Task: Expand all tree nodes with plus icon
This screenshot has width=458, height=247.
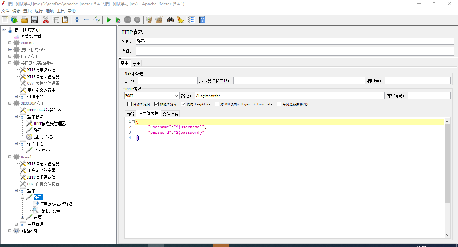Action: [77, 20]
